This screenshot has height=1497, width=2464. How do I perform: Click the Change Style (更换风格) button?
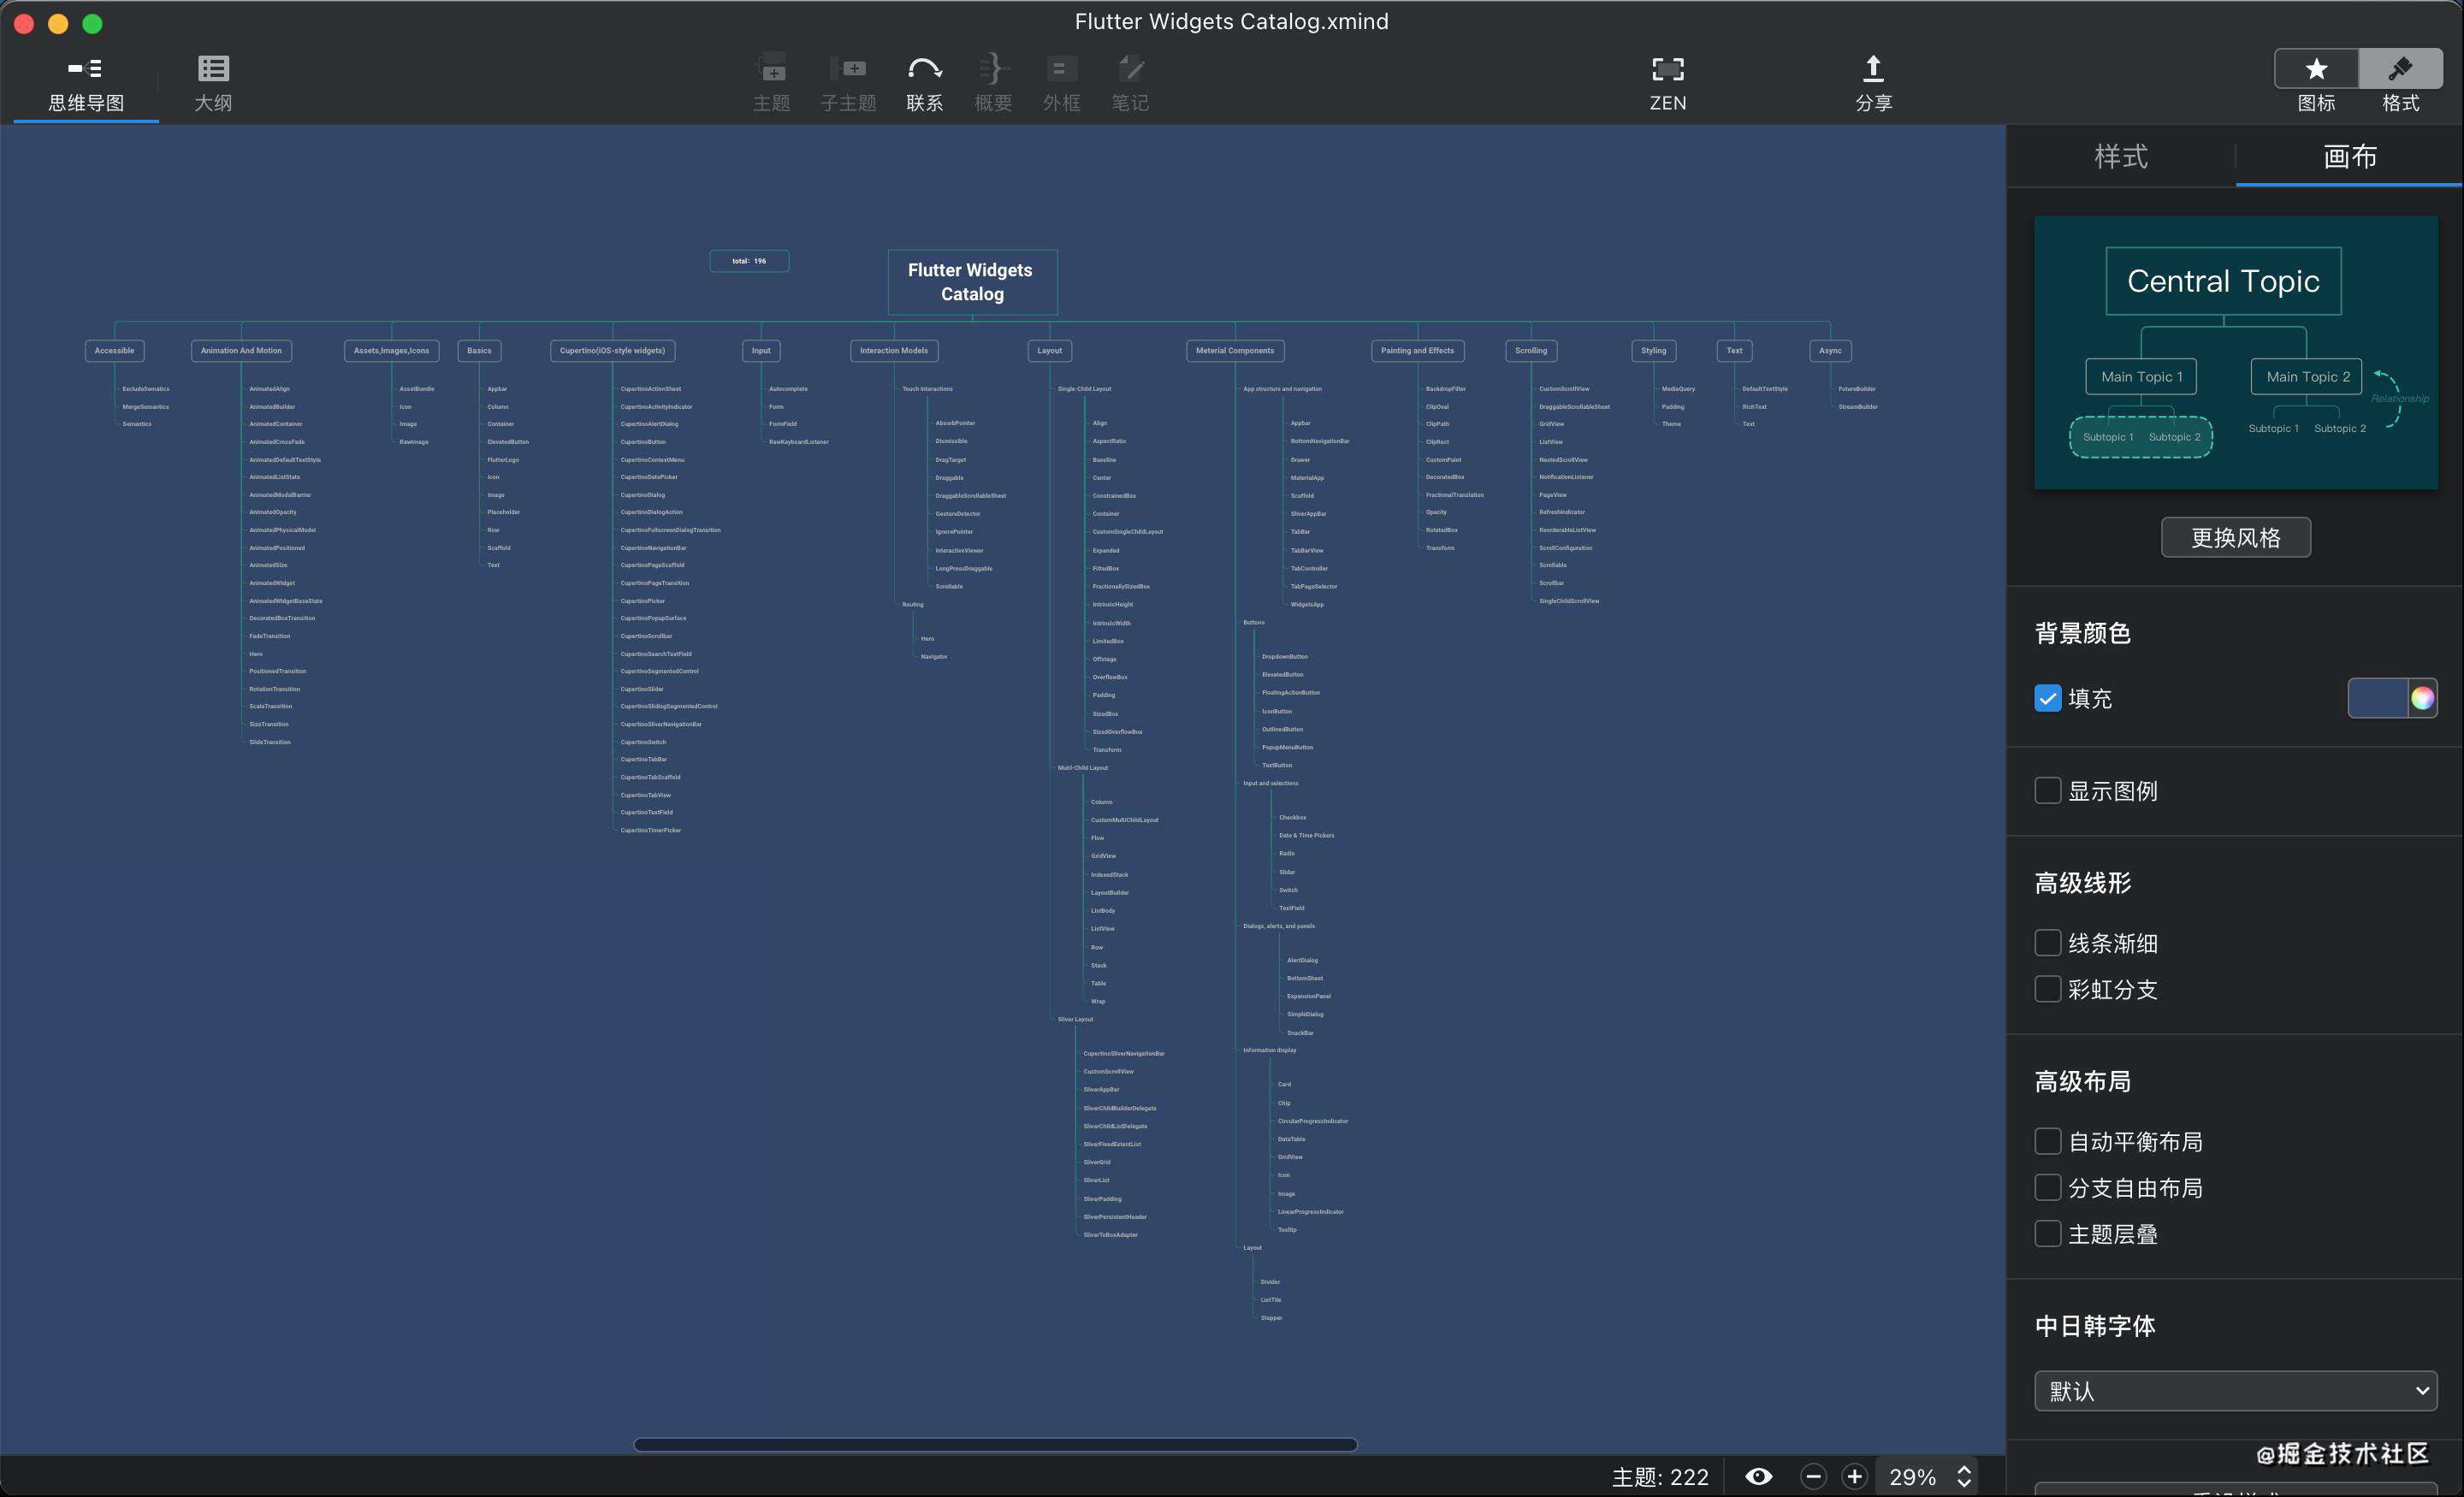(x=2235, y=538)
